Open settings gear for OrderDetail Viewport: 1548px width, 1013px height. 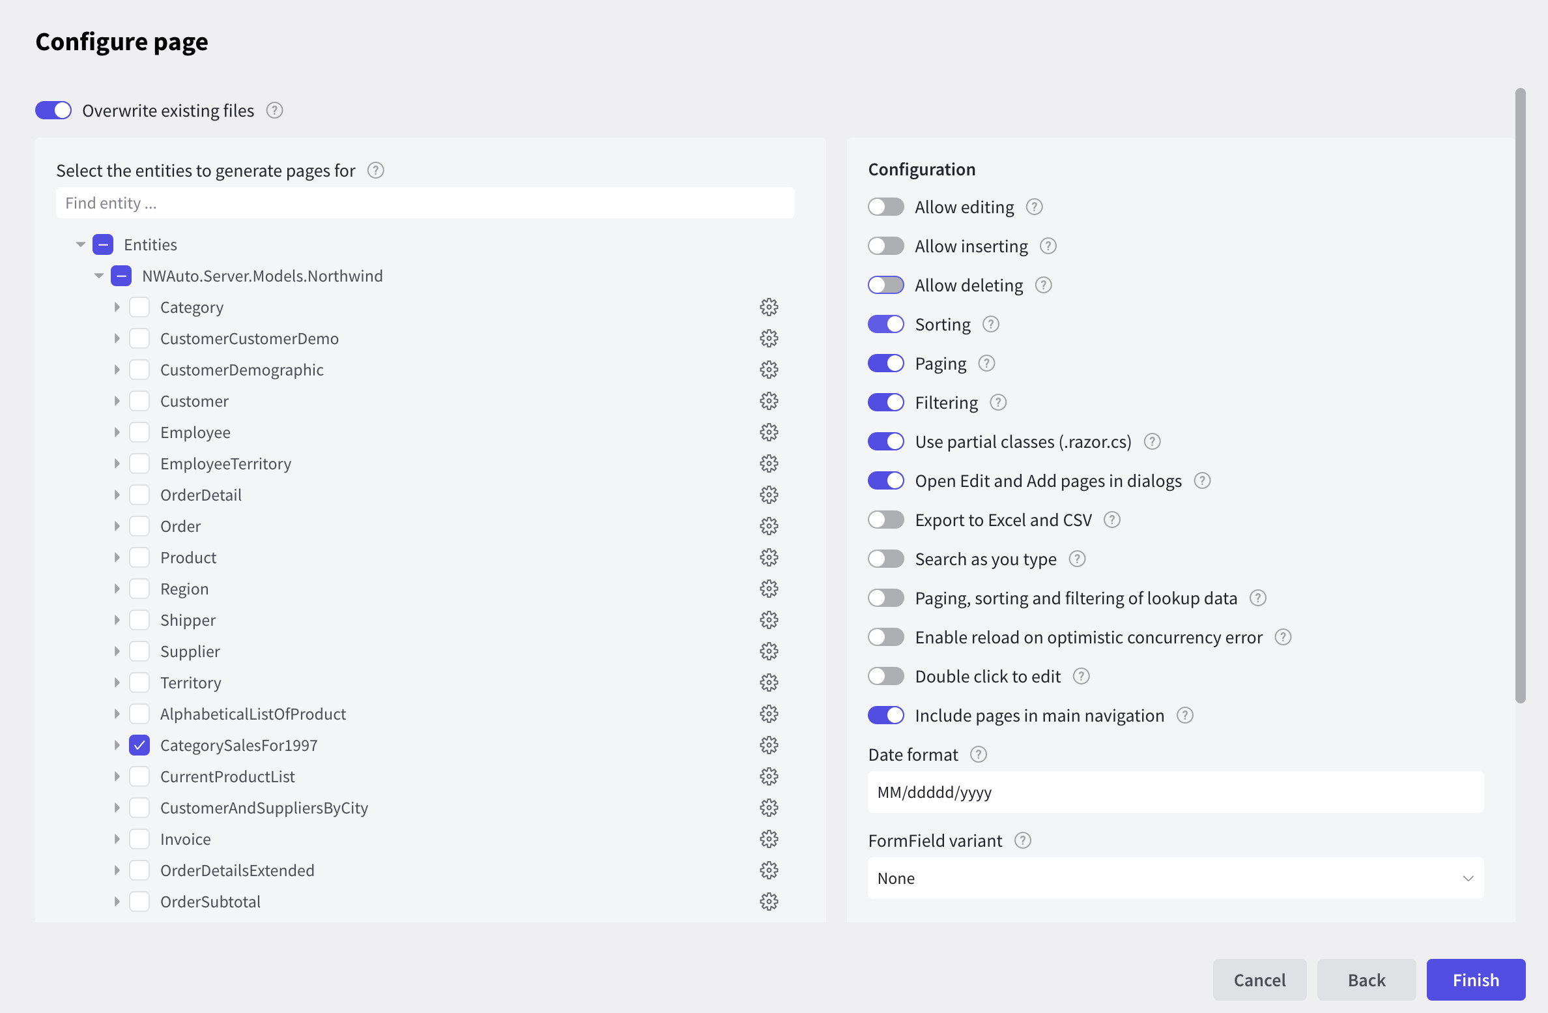[x=769, y=495]
